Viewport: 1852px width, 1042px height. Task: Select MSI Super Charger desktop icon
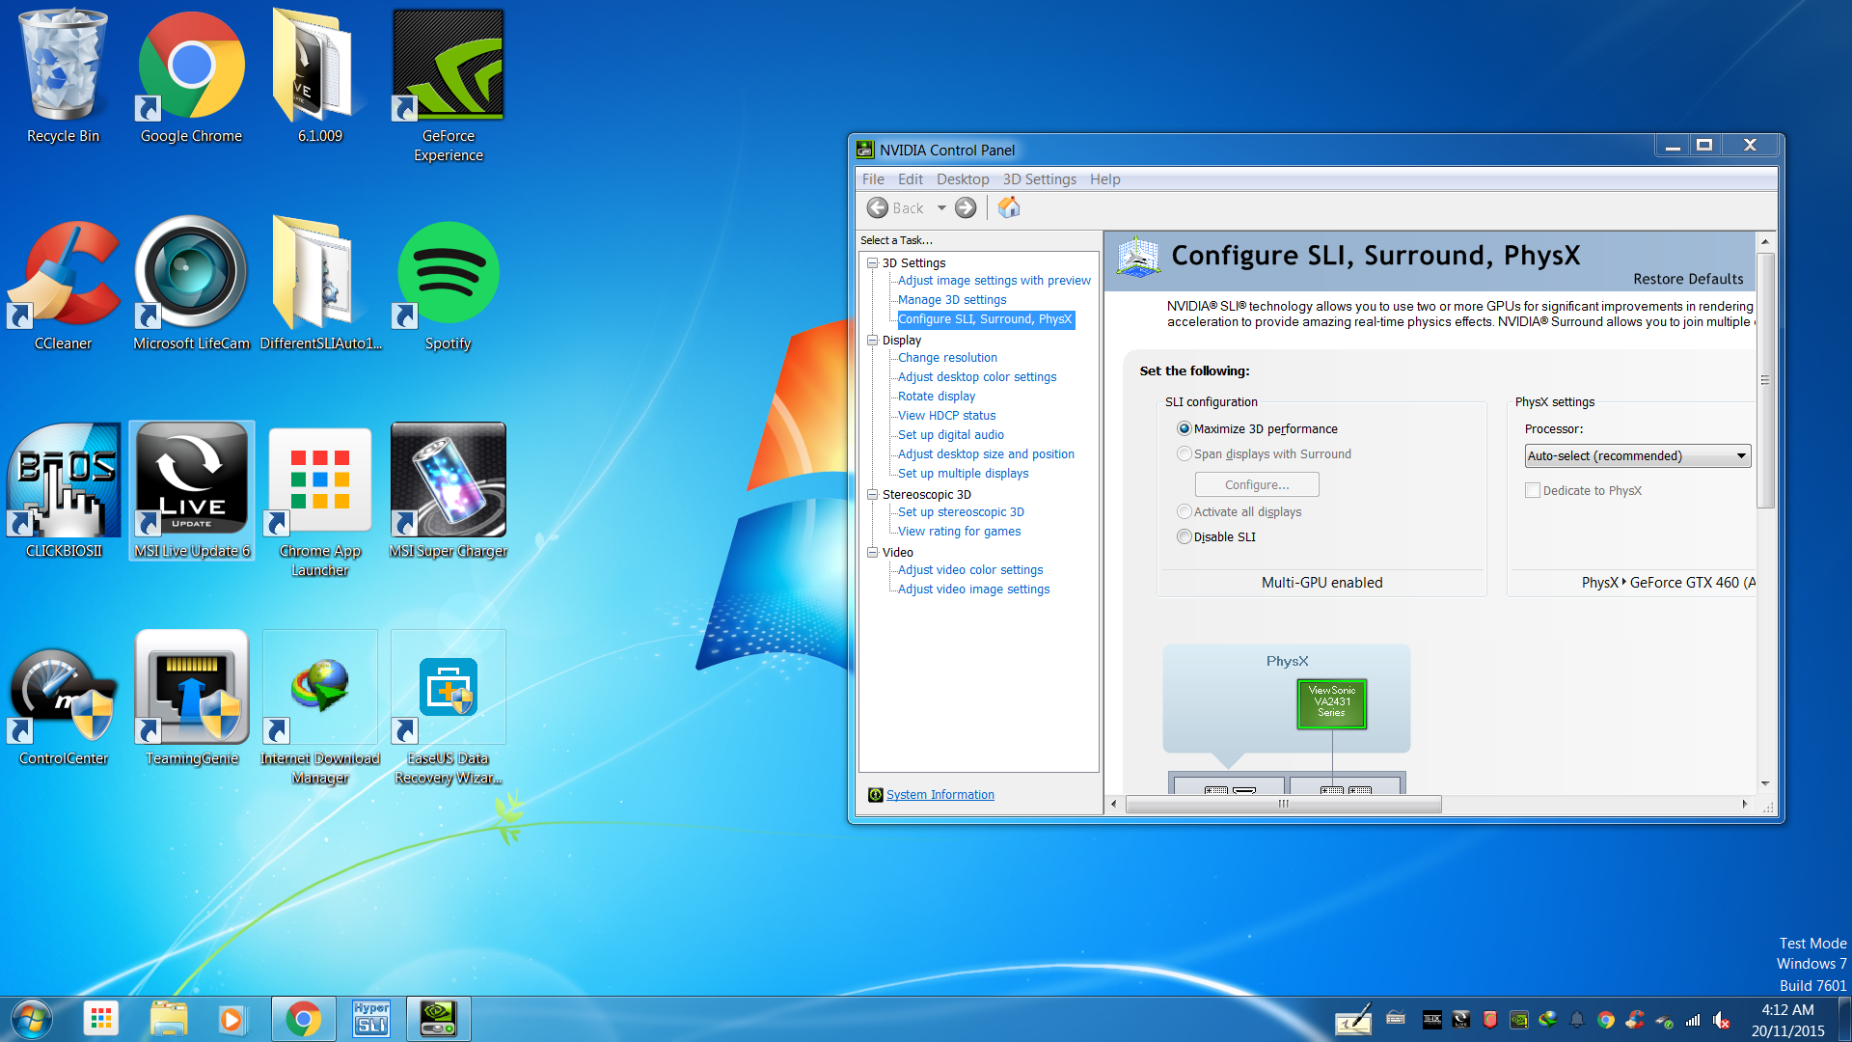[x=449, y=492]
